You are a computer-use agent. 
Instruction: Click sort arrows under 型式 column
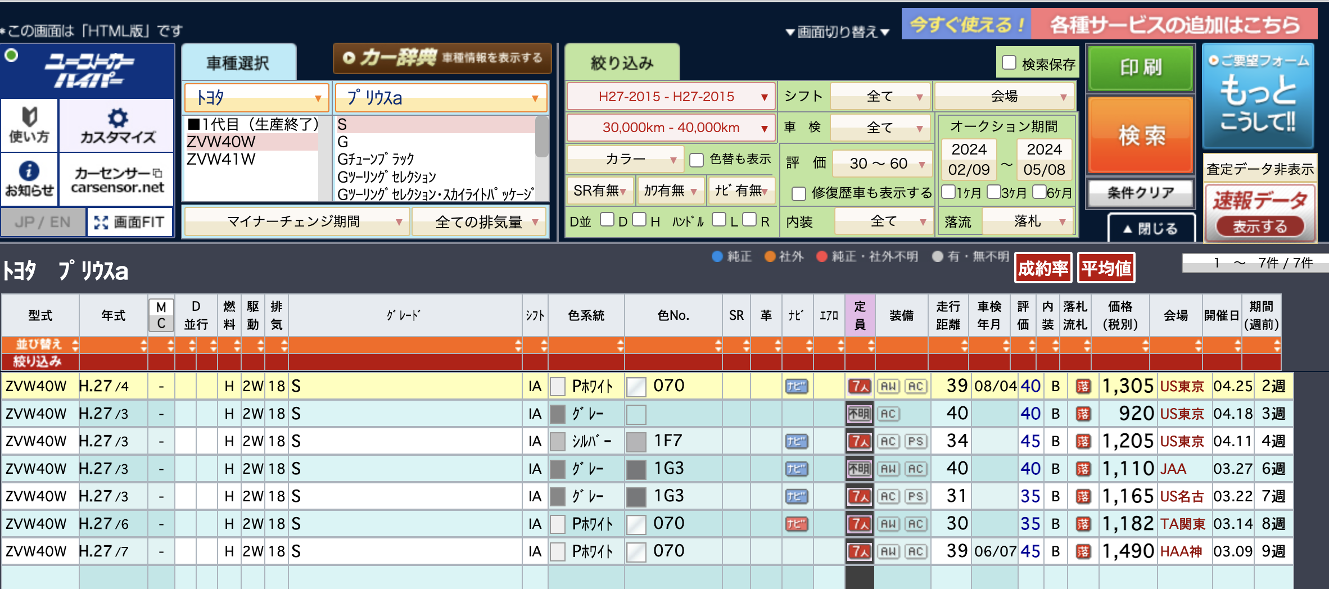[x=75, y=345]
